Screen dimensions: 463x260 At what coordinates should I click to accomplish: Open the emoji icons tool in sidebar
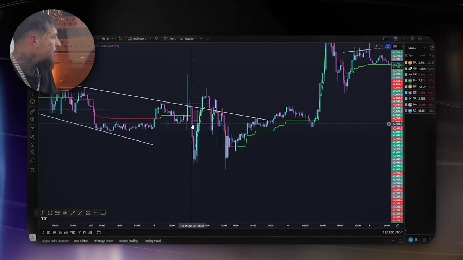(x=33, y=101)
